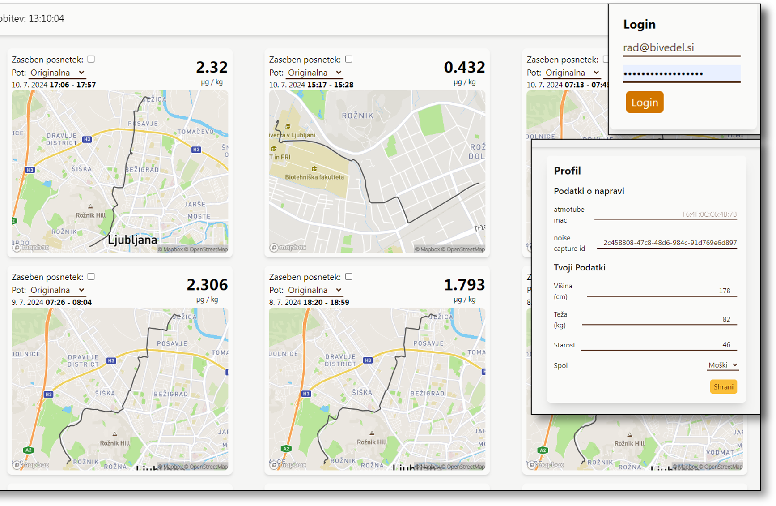The height and width of the screenshot is (506, 776).
Task: Click the 13:10:04 timestamp text
Action: (47, 18)
